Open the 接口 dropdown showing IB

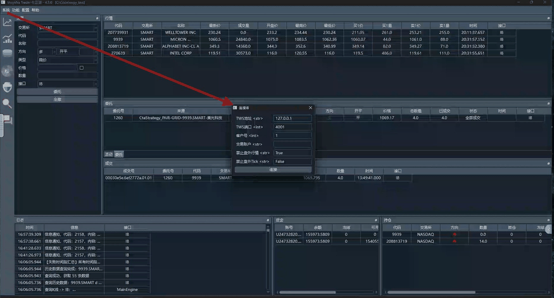coord(68,84)
